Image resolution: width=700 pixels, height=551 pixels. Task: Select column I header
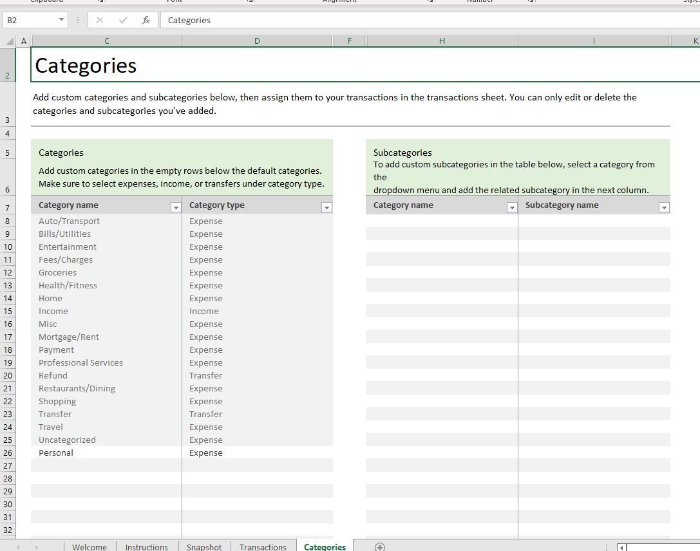coord(594,41)
